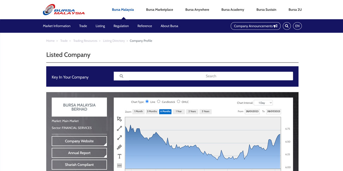Open the Bursa Anywhere tab
Screen dimensions: 343x171
pos(197,10)
